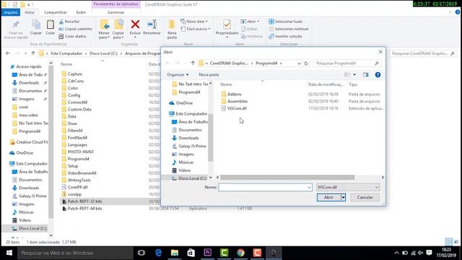462x260 pixels.
Task: Click Colar atalho in the ribbon
Action: 72,36
